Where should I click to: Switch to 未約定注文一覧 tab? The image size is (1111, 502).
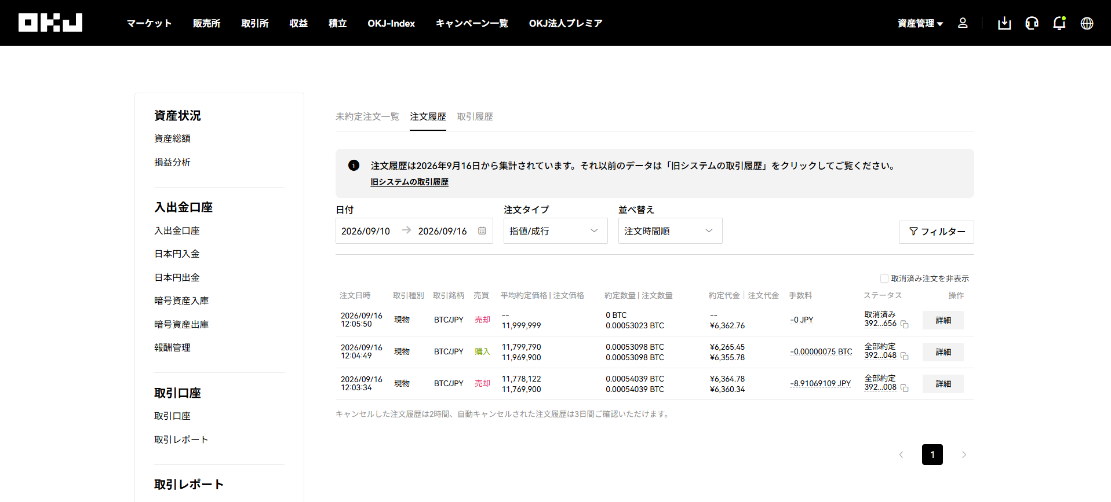(367, 116)
